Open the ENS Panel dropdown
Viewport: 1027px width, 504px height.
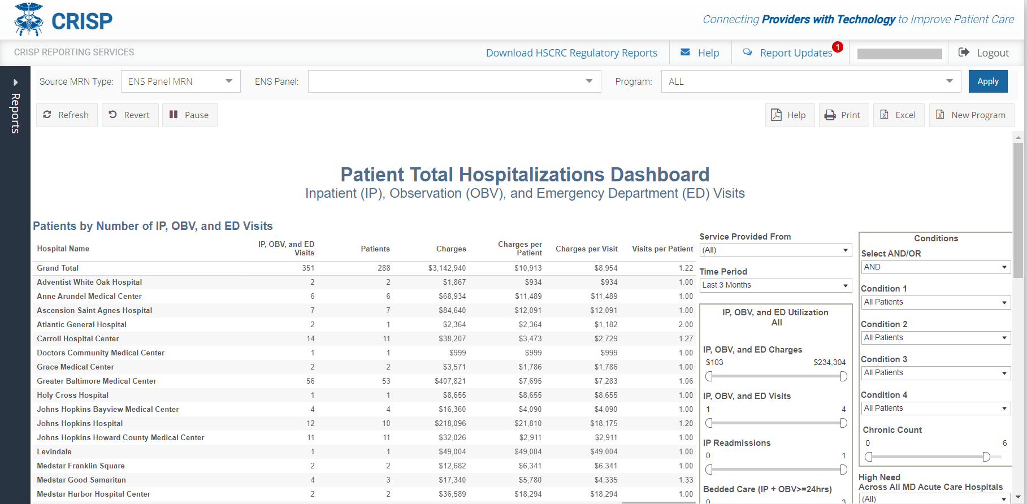click(x=454, y=81)
